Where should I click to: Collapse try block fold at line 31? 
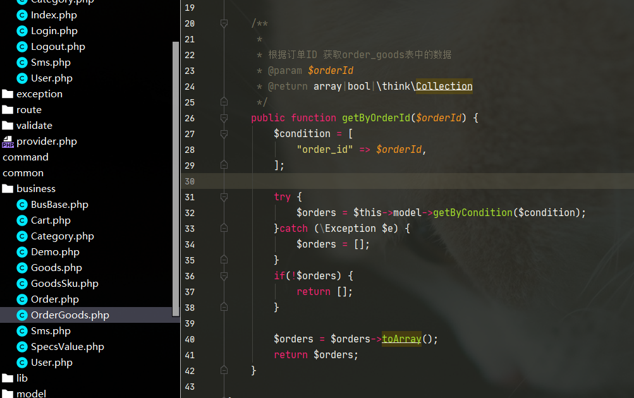224,196
